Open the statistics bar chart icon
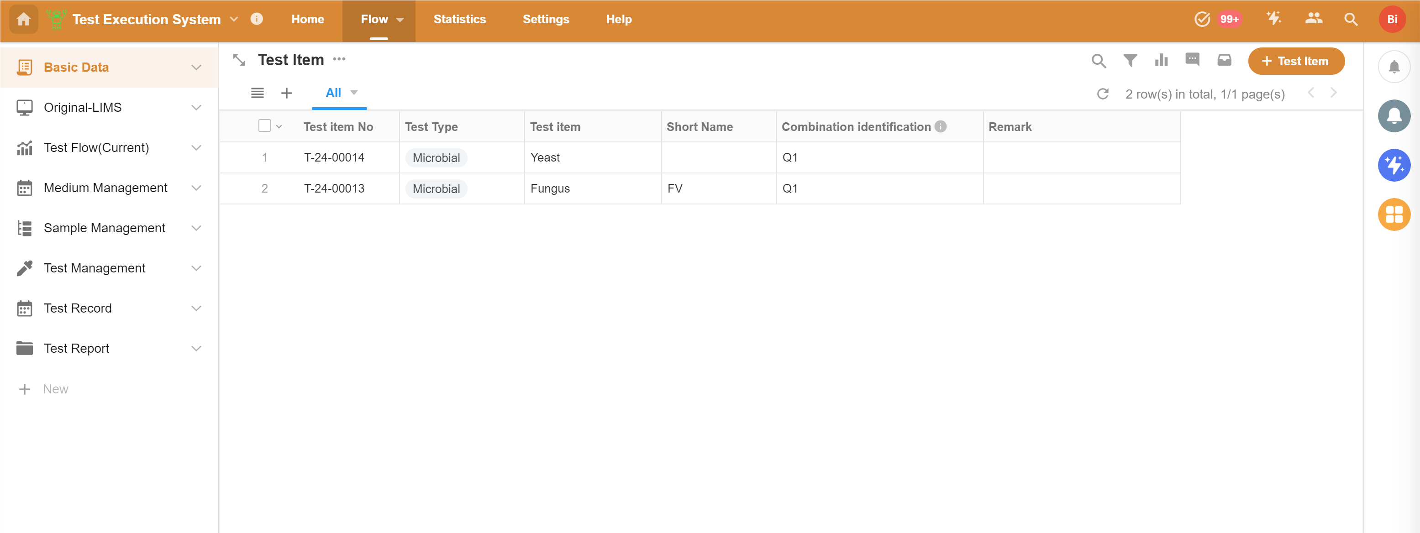This screenshot has width=1420, height=533. coord(1161,61)
